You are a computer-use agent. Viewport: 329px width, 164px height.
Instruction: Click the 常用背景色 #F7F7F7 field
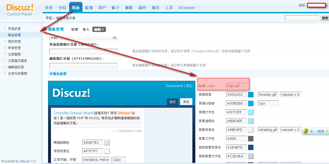coord(92,151)
